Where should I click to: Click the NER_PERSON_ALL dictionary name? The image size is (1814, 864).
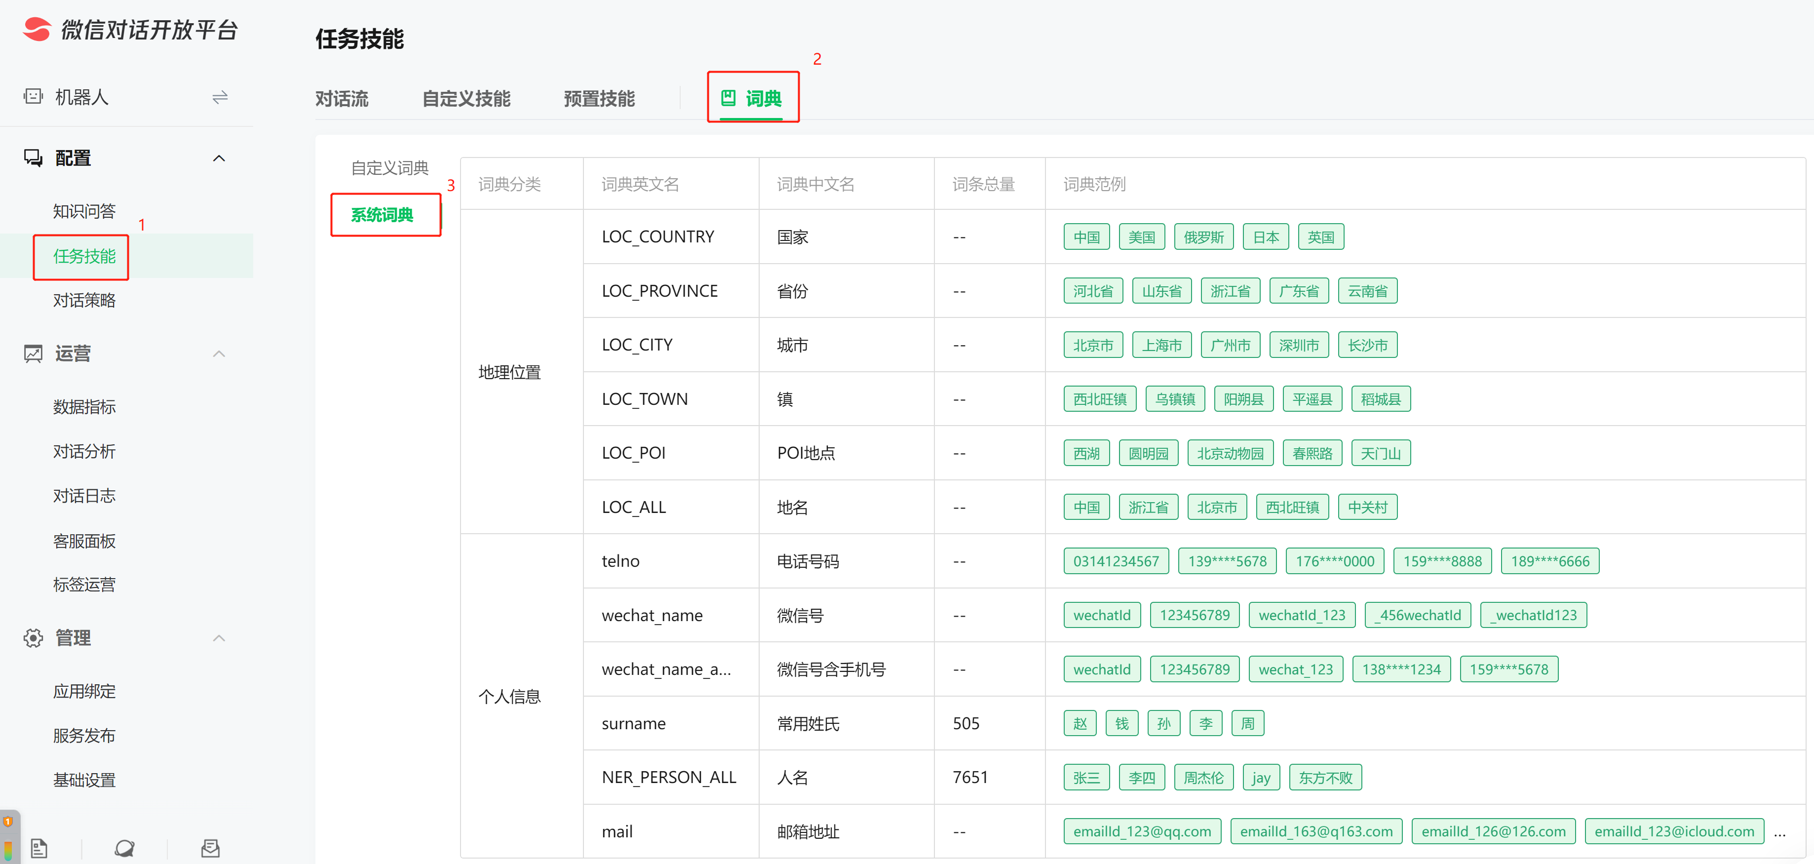pyautogui.click(x=669, y=778)
